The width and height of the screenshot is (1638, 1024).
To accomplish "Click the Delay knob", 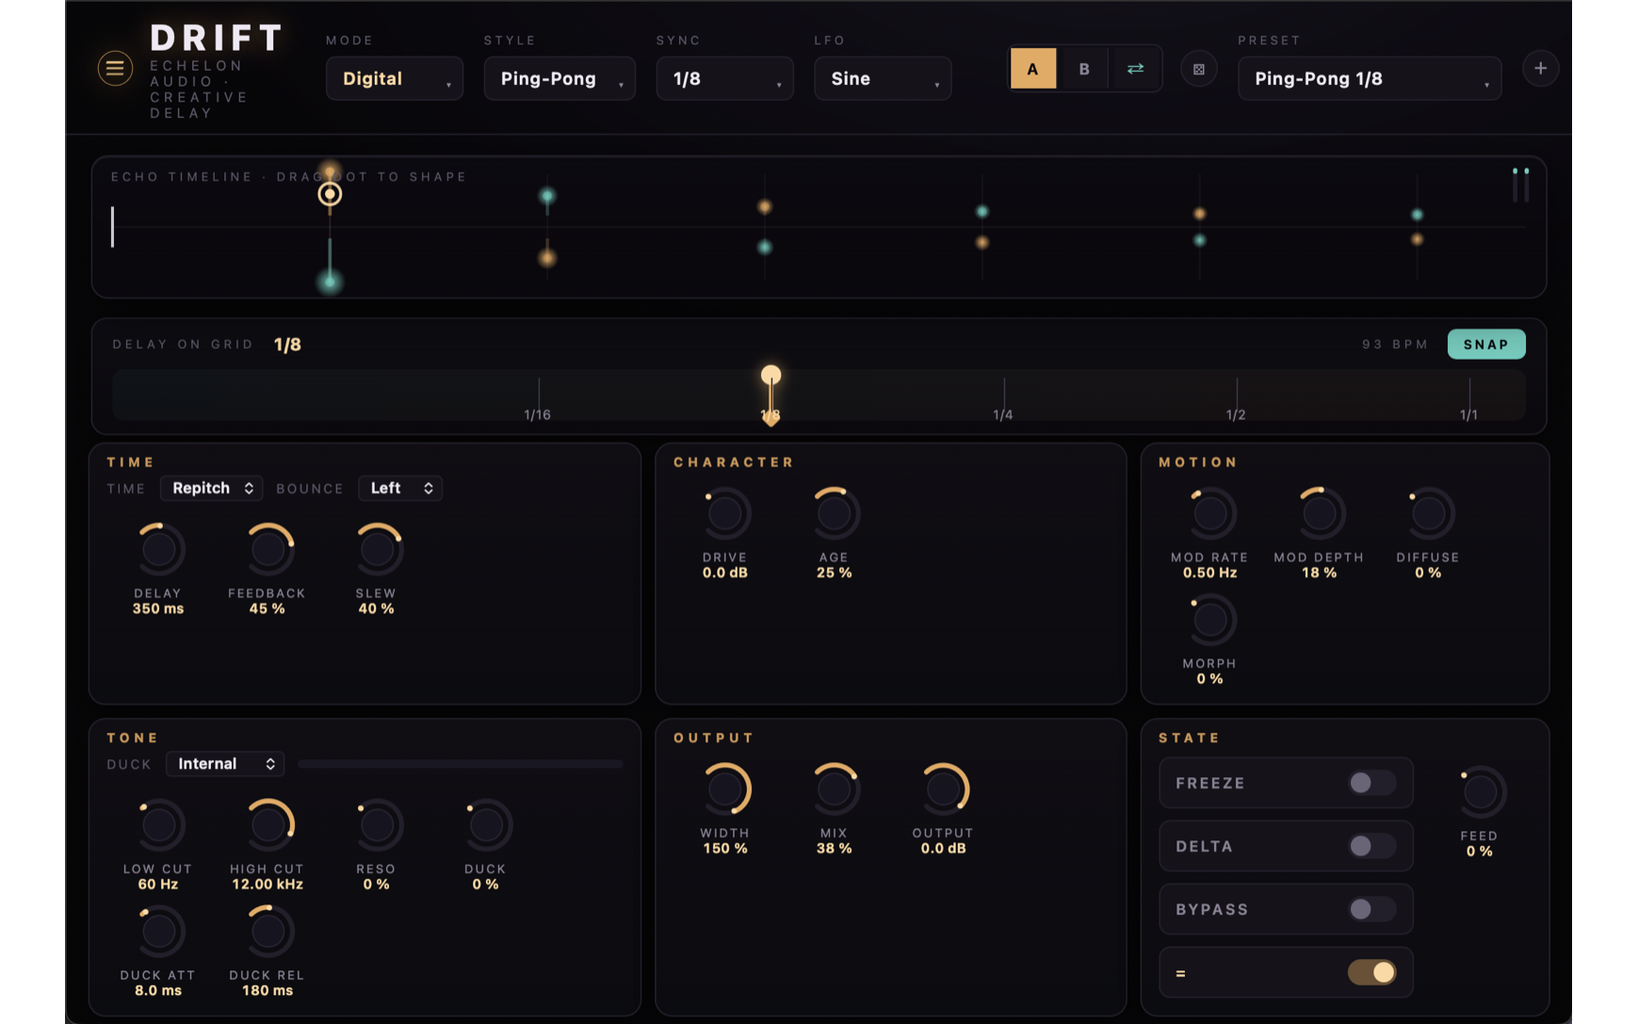I will [158, 549].
